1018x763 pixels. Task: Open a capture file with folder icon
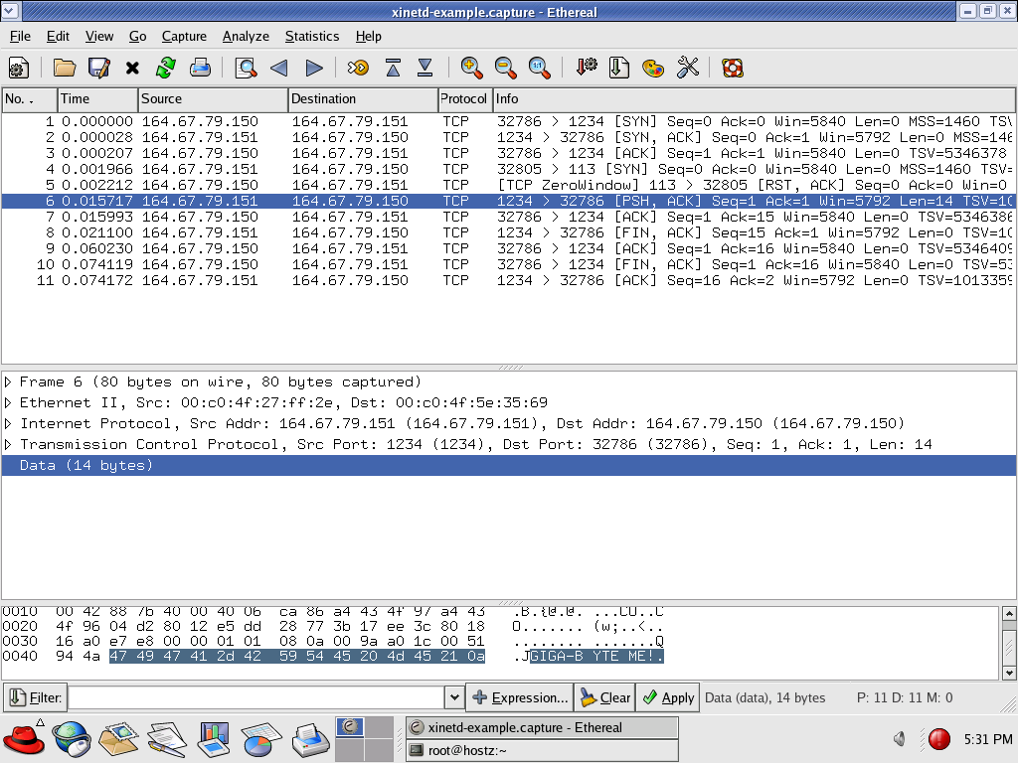coord(65,68)
